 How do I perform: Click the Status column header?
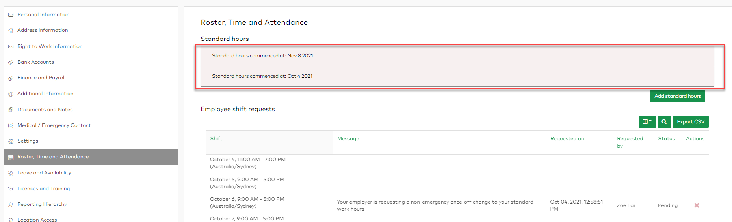pyautogui.click(x=666, y=139)
